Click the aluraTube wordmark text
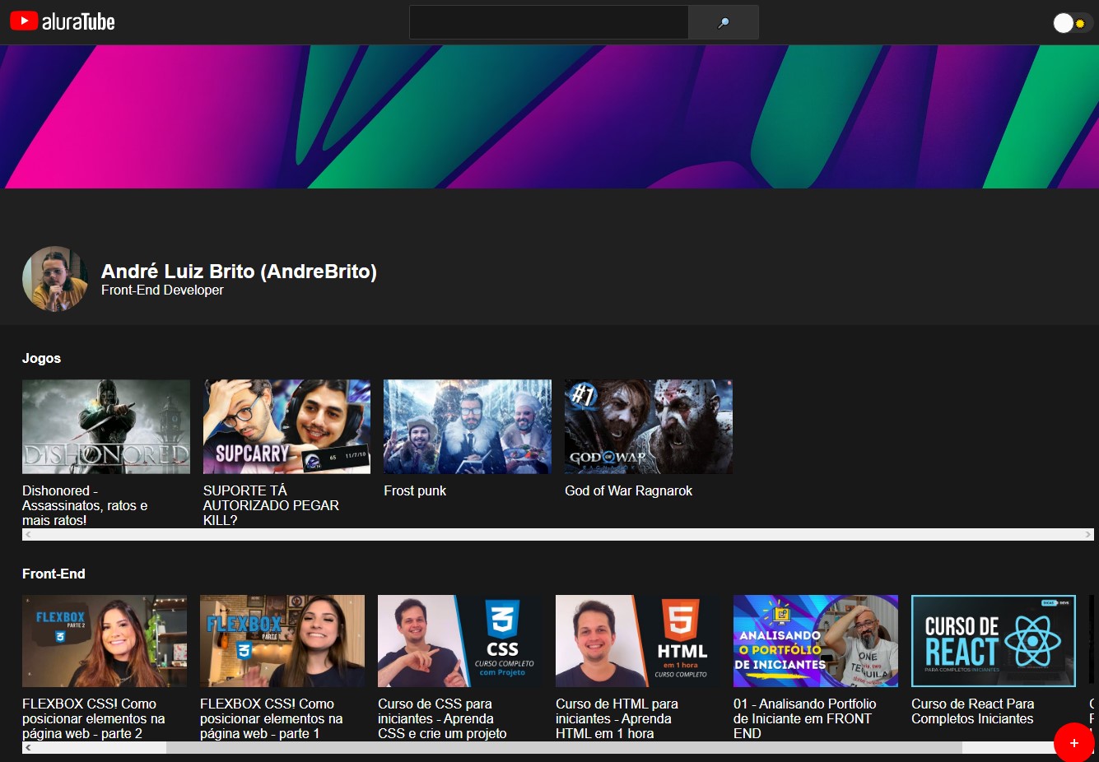Image resolution: width=1099 pixels, height=762 pixels. tap(78, 21)
